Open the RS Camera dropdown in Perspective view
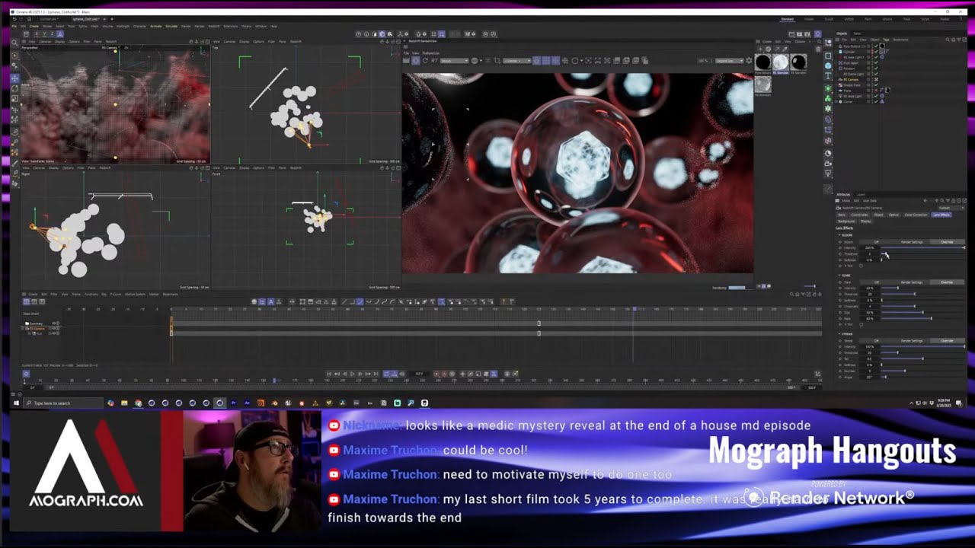Screen dimensions: 975x548 pyautogui.click(x=110, y=48)
